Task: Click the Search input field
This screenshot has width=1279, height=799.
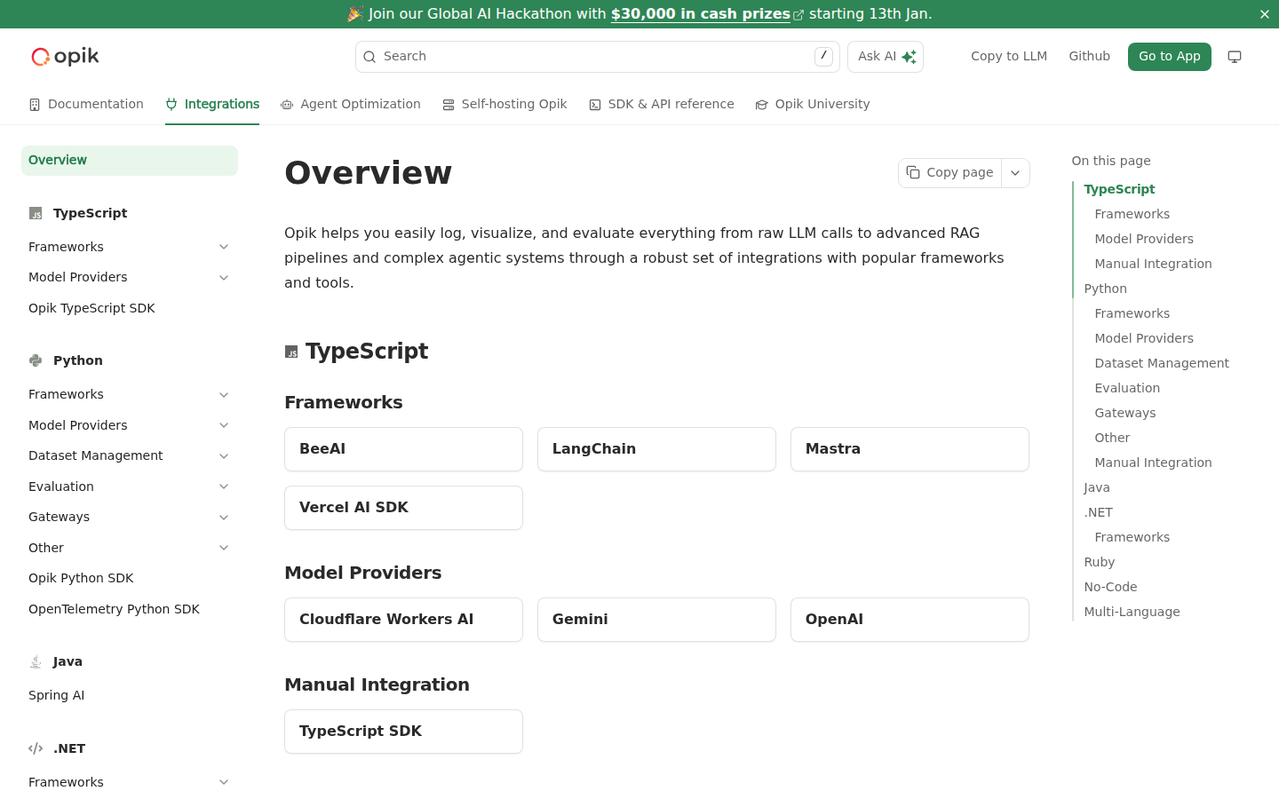Action: pyautogui.click(x=586, y=57)
